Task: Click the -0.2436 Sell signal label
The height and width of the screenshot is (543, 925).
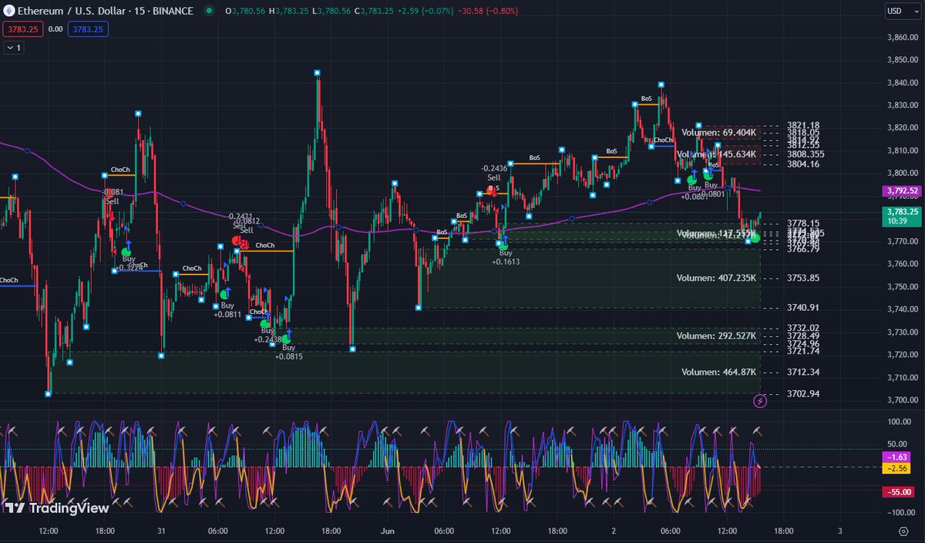Action: click(x=493, y=173)
